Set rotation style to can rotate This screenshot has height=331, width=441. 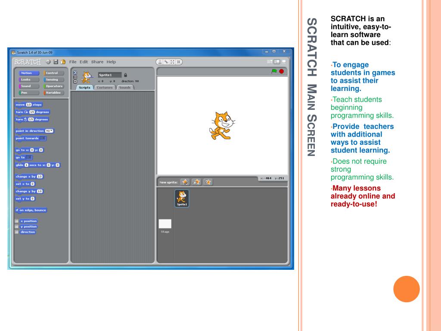click(75, 72)
